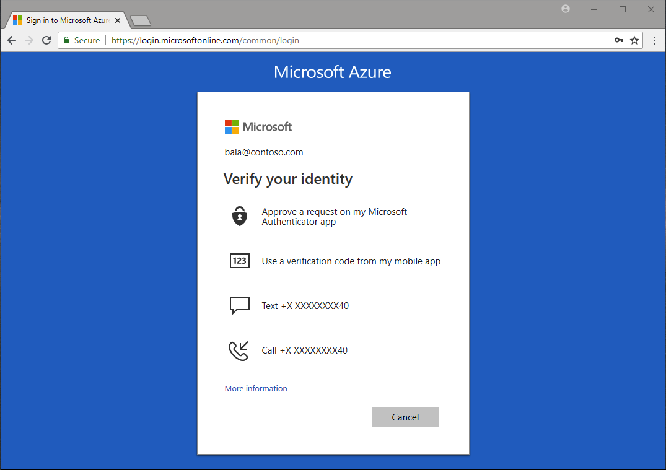
Task: Select the text message speech bubble icon
Action: click(x=239, y=305)
